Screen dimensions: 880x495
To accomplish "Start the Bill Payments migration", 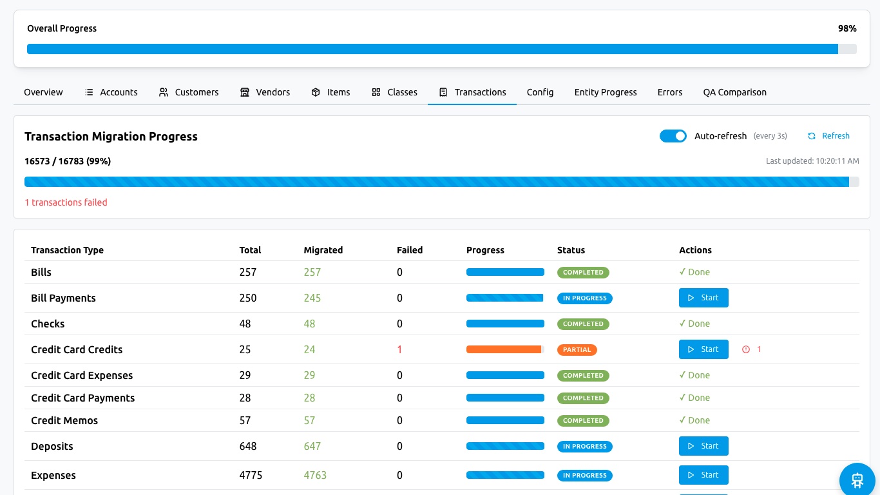I will tap(703, 298).
